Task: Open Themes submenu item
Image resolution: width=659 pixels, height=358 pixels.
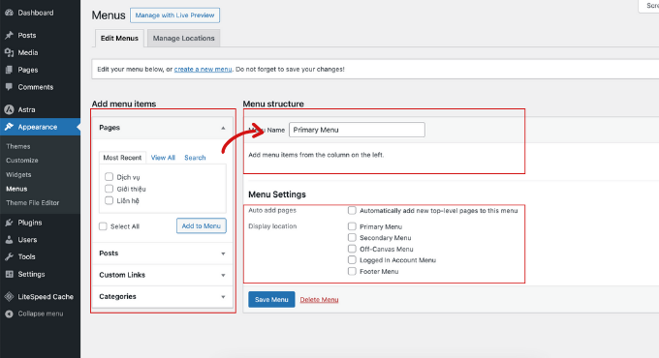Action: [18, 146]
